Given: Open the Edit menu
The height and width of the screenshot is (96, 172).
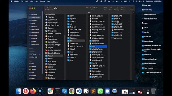Looking at the screenshot, I should (27, 1).
